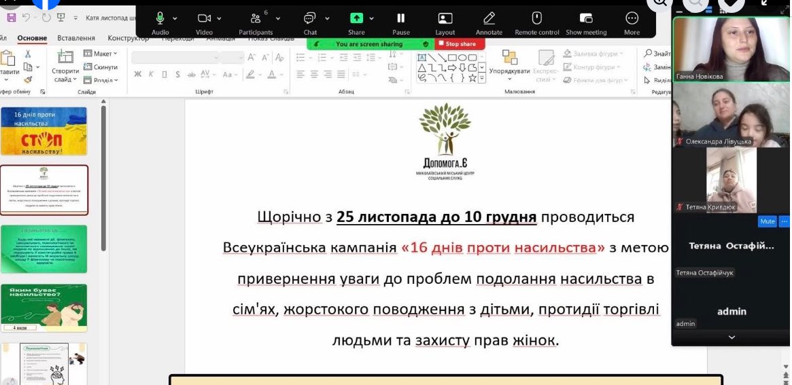Click the Mute button on Тетяна's video tile
The width and height of the screenshot is (792, 385).
pyautogui.click(x=767, y=221)
